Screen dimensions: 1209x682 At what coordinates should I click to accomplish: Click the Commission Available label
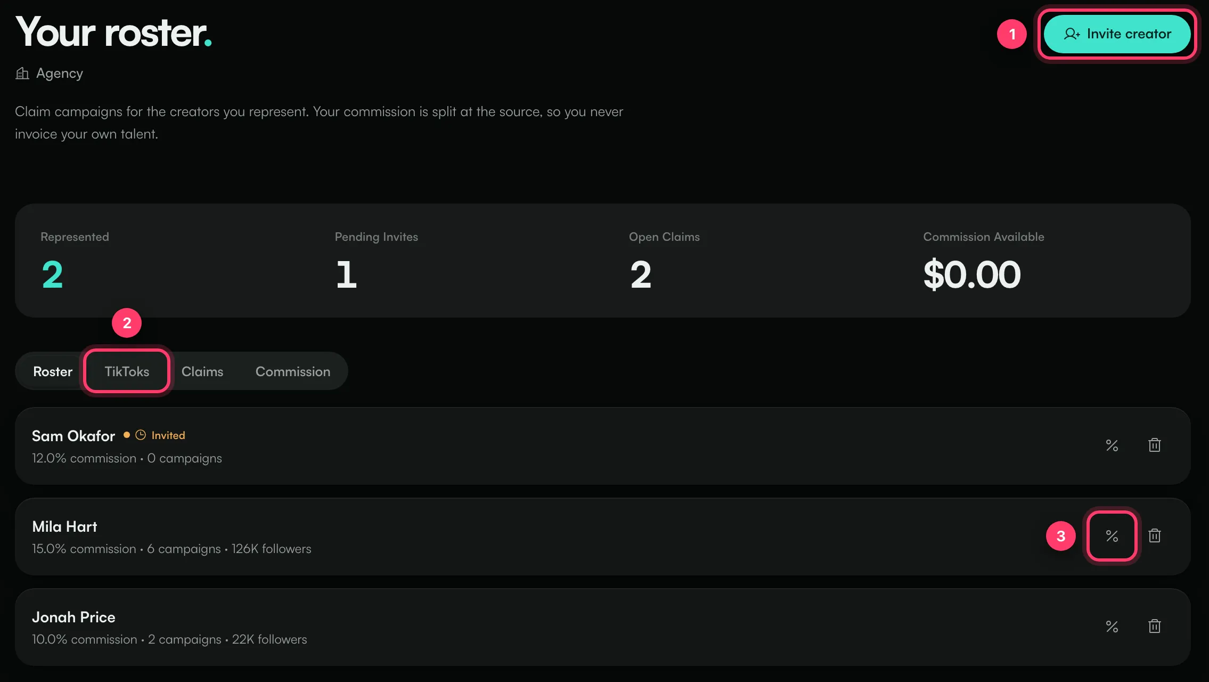pos(984,237)
